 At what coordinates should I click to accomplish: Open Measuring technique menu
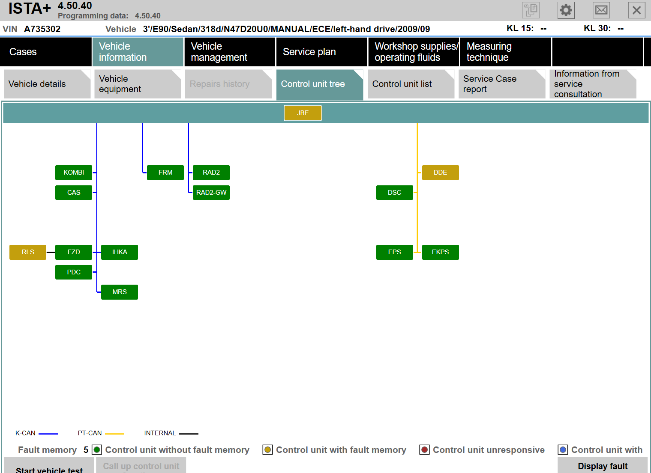point(505,52)
